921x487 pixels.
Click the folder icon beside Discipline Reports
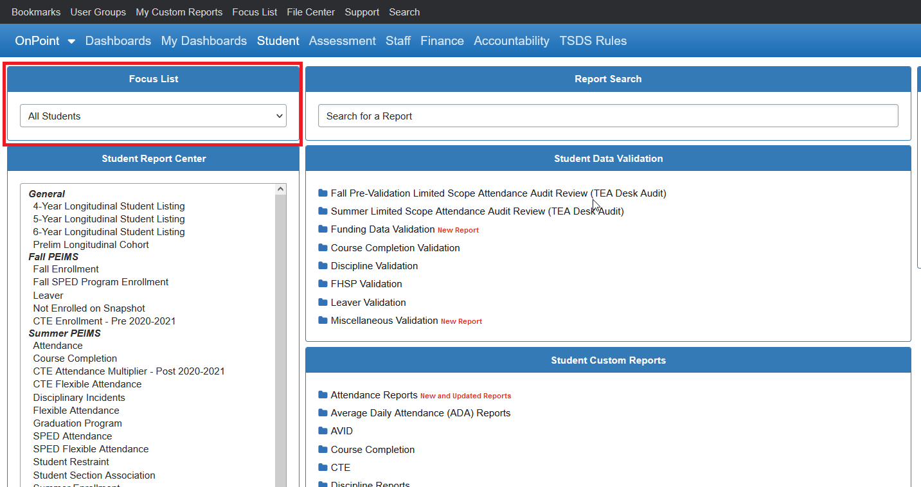(323, 484)
